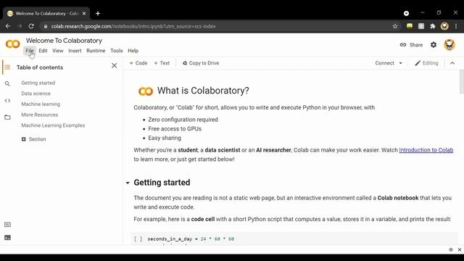Viewport: 464px width, 261px height.
Task: Click the Connect button
Action: pos(385,63)
